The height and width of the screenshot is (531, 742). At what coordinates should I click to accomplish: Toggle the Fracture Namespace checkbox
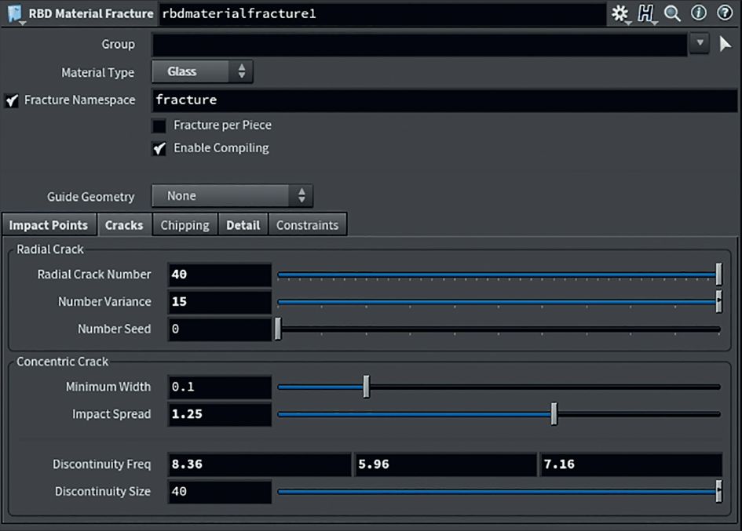[x=10, y=100]
